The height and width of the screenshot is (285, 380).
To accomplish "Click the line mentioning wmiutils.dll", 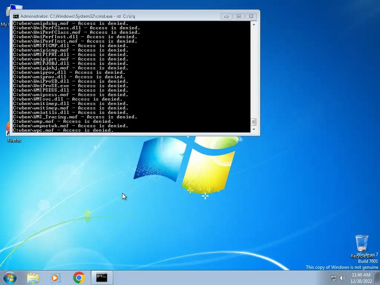I will click(71, 112).
